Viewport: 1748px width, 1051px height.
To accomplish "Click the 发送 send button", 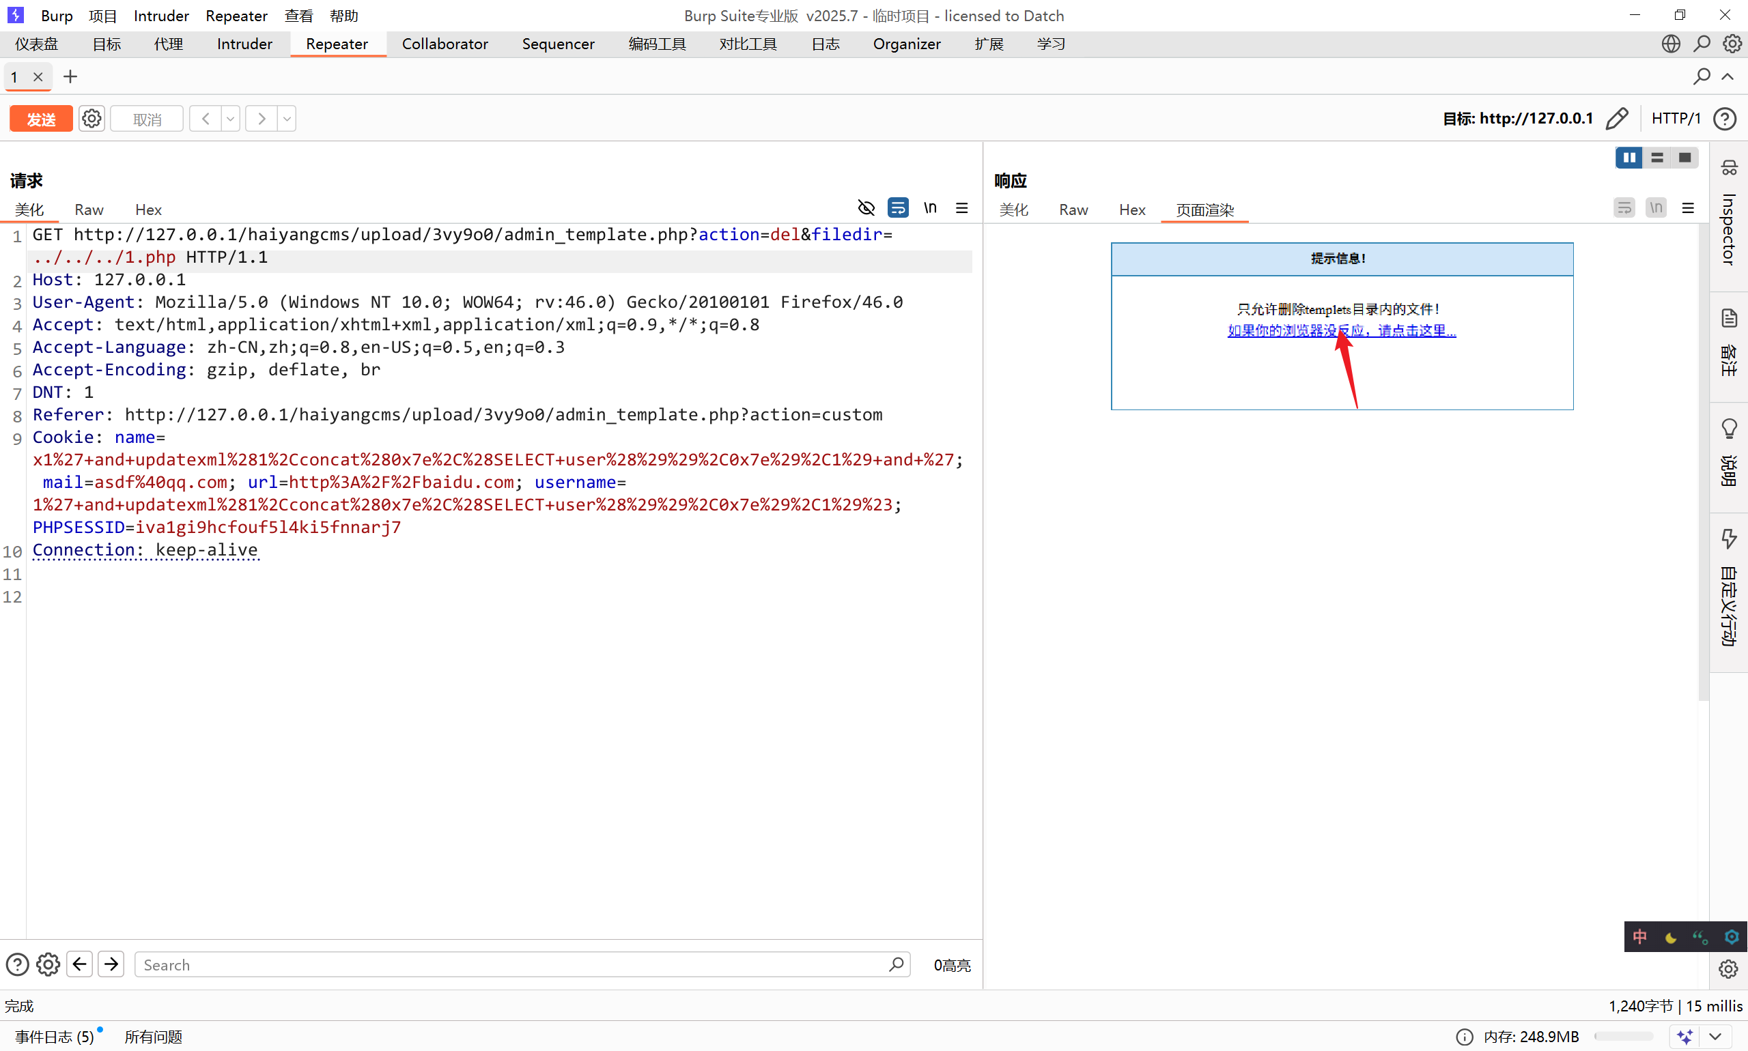I will tap(41, 118).
